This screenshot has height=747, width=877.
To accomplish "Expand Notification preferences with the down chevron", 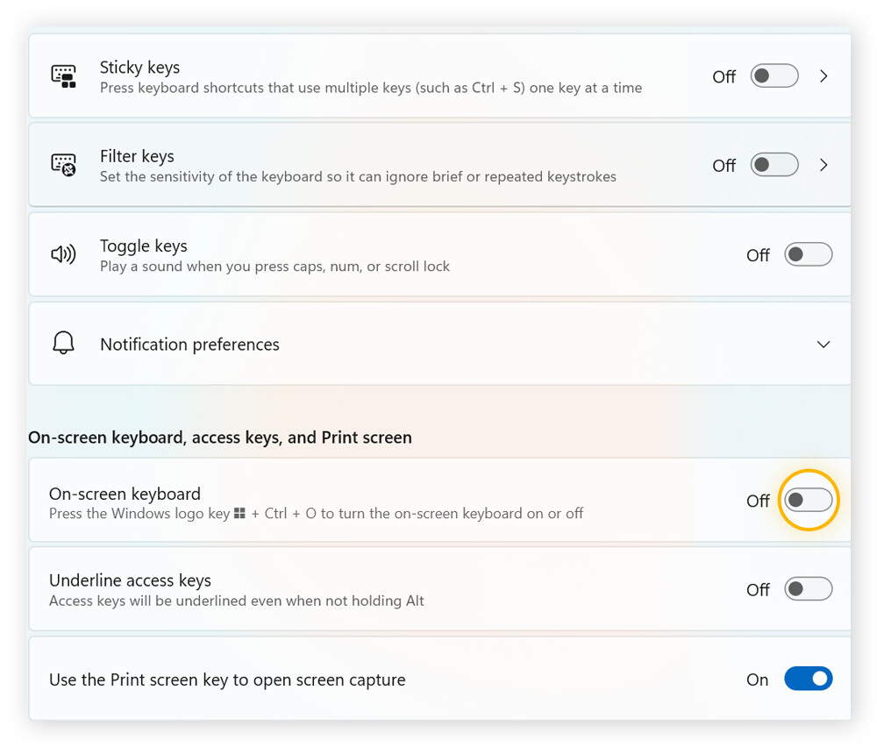I will [824, 345].
